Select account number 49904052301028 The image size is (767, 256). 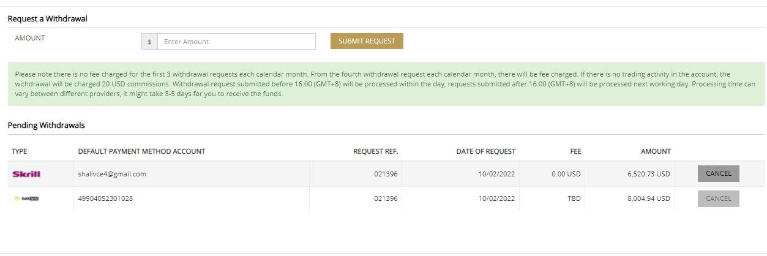click(105, 198)
